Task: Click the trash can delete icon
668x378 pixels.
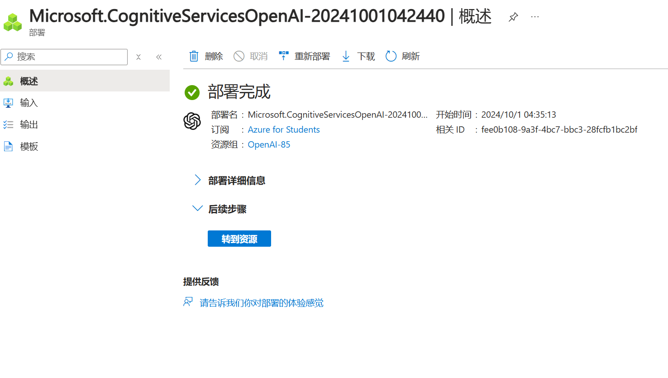Action: 194,56
